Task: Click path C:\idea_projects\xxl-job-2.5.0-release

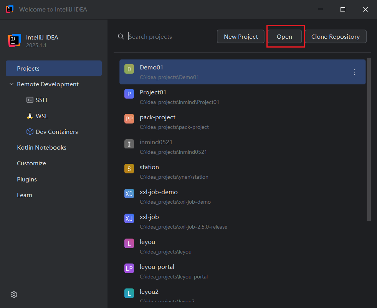Action: 184,227
